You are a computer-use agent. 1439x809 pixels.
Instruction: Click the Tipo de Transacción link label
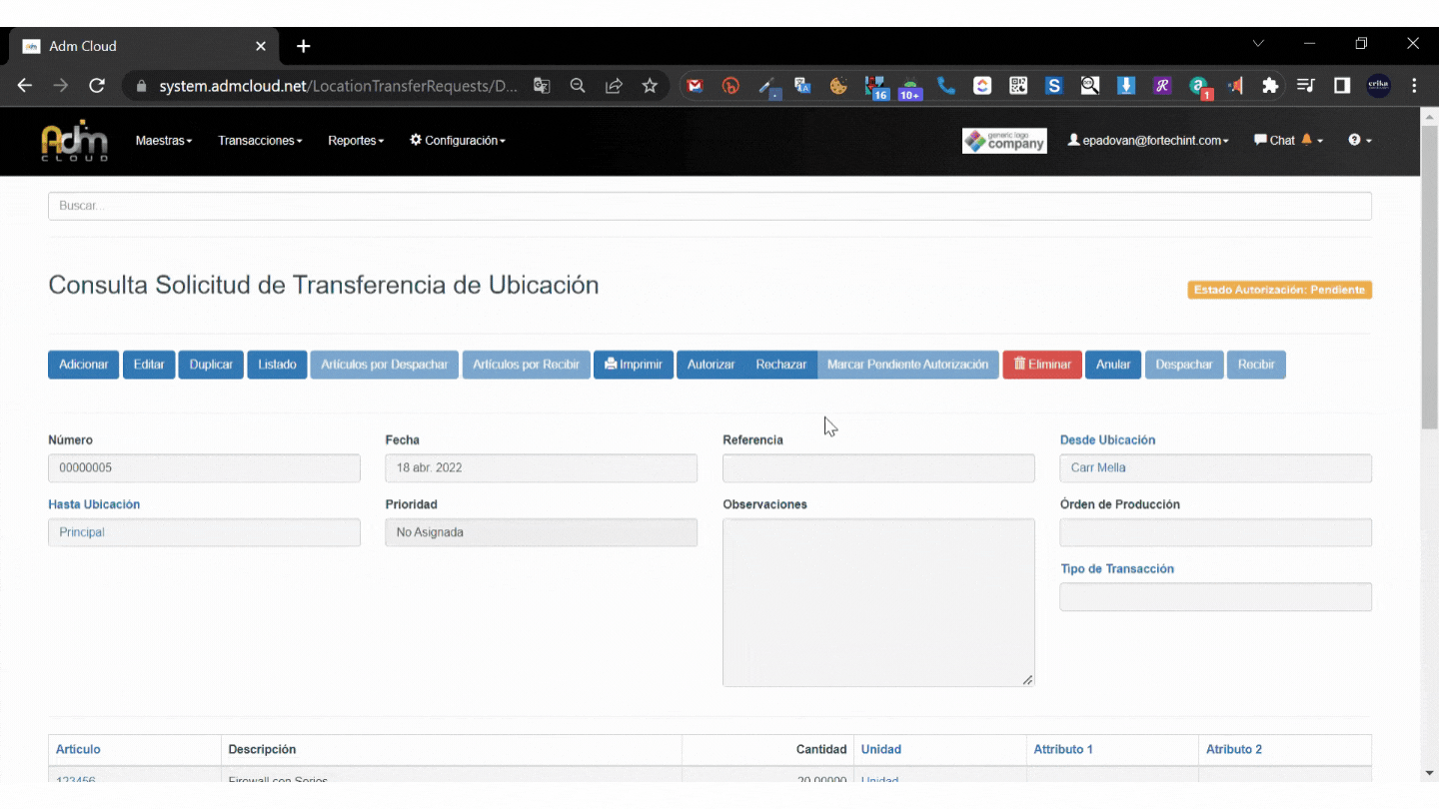point(1117,568)
